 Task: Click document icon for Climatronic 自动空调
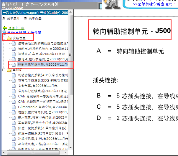[x=14, y=107]
